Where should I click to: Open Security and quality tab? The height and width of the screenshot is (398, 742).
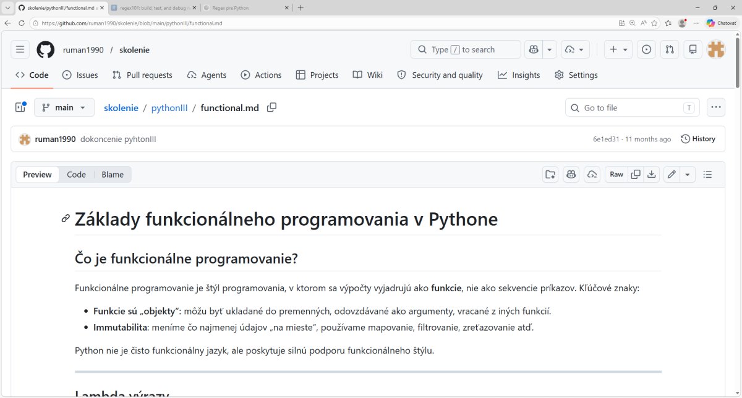tap(440, 75)
